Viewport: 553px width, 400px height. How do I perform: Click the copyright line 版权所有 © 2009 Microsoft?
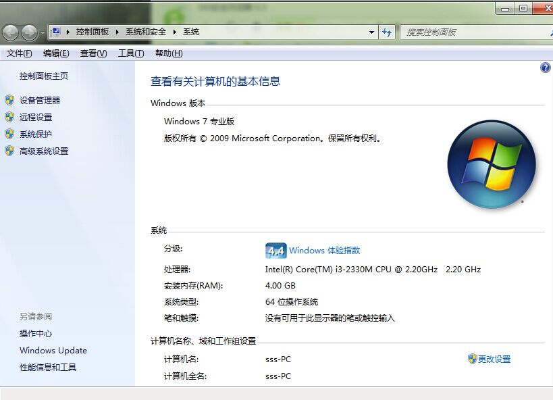(273, 139)
